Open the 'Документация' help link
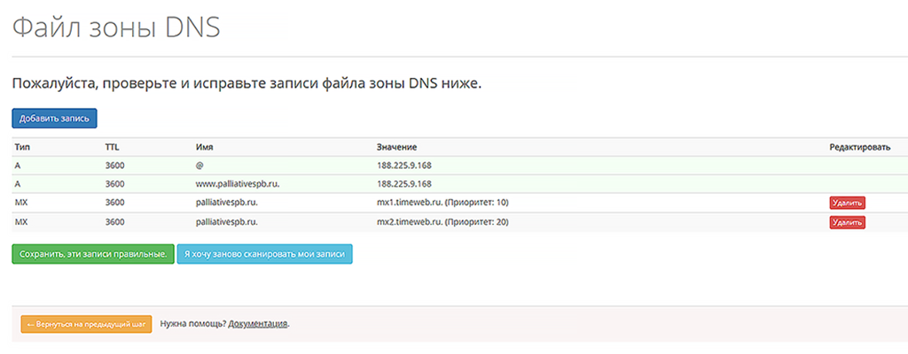Image resolution: width=908 pixels, height=354 pixels. pos(258,324)
